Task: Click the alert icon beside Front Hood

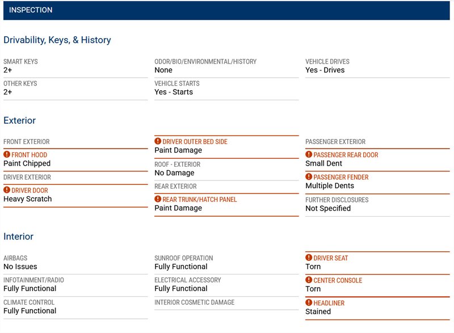Action: [7, 154]
